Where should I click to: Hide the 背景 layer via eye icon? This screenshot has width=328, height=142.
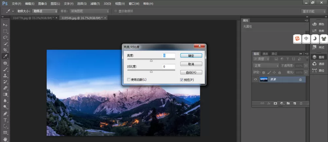coord(255,80)
